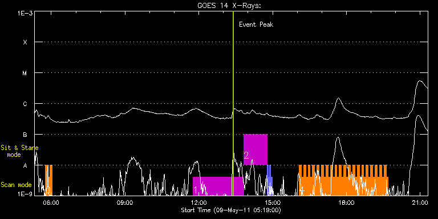
Task: Click the 1E-3 top axis label
Action: pos(25,13)
